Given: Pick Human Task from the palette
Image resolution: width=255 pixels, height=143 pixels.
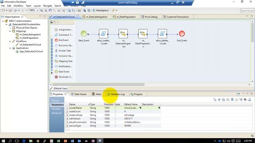Looking at the screenshot, I should 63,50.
